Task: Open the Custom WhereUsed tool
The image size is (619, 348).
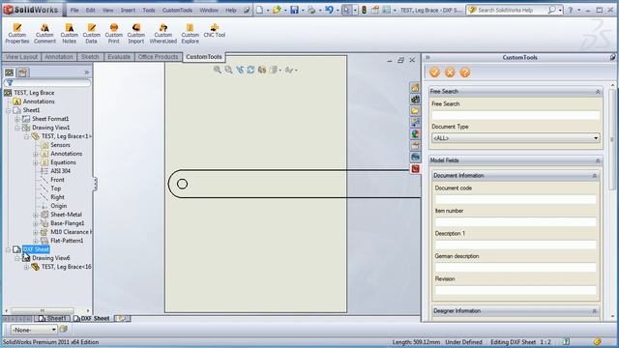Action: coord(163,33)
